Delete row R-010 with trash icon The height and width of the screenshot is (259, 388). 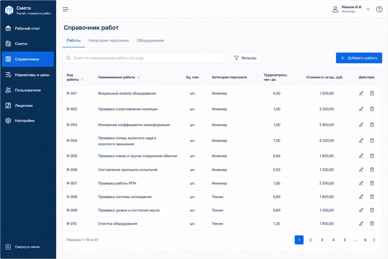click(372, 224)
